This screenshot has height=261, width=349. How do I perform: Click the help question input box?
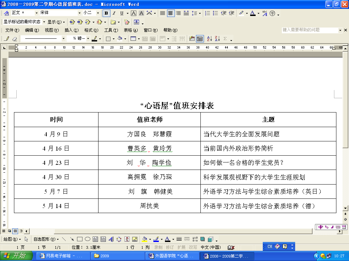click(309, 30)
